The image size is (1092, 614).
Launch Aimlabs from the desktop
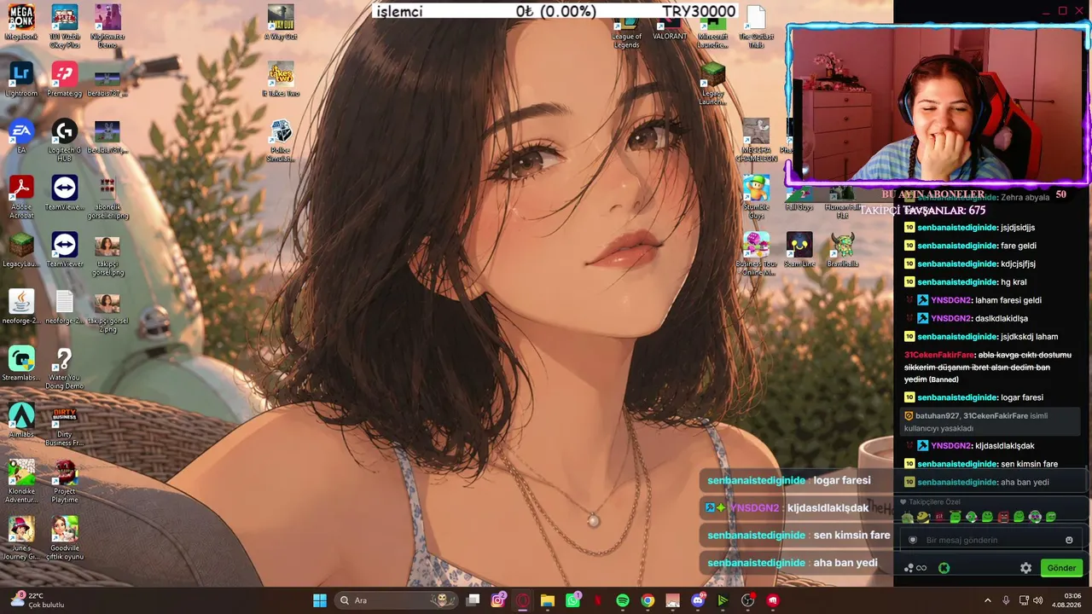21,420
